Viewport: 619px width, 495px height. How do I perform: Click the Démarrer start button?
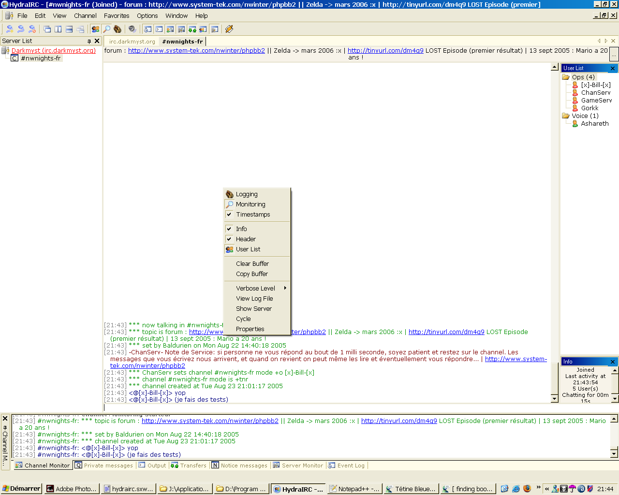[x=21, y=489]
